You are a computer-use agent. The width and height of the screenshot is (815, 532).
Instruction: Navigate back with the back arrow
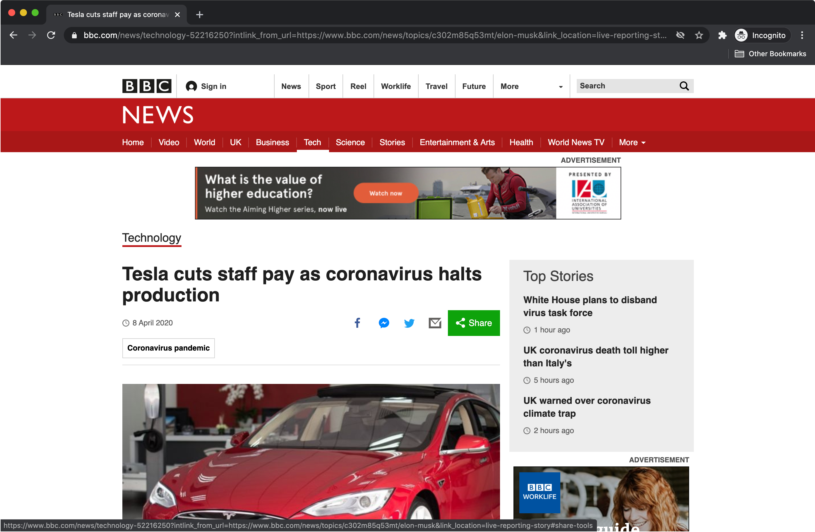[13, 35]
